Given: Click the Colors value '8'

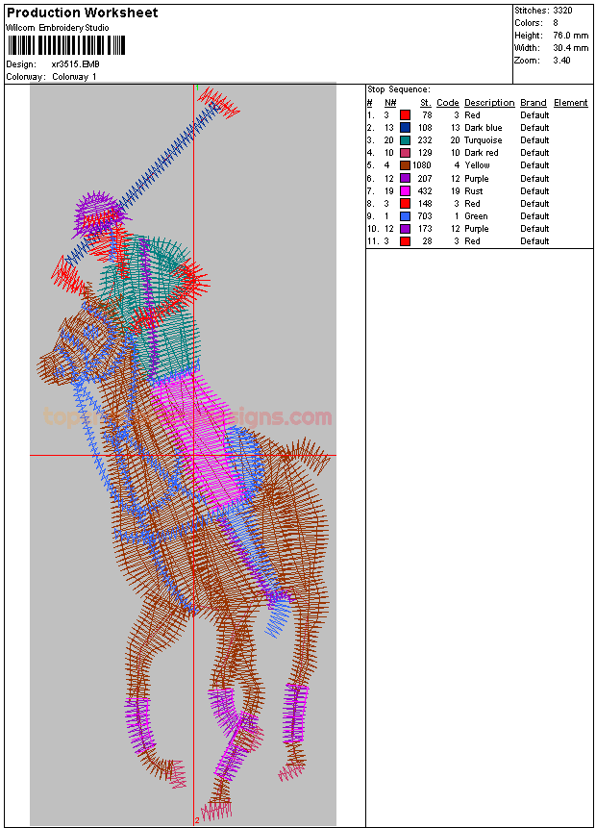Looking at the screenshot, I should click(556, 23).
